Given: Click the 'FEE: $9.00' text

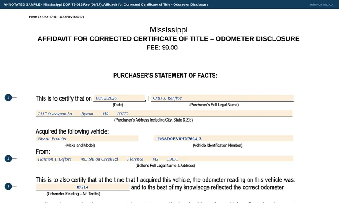Looking at the screenshot, I should click(162, 48).
